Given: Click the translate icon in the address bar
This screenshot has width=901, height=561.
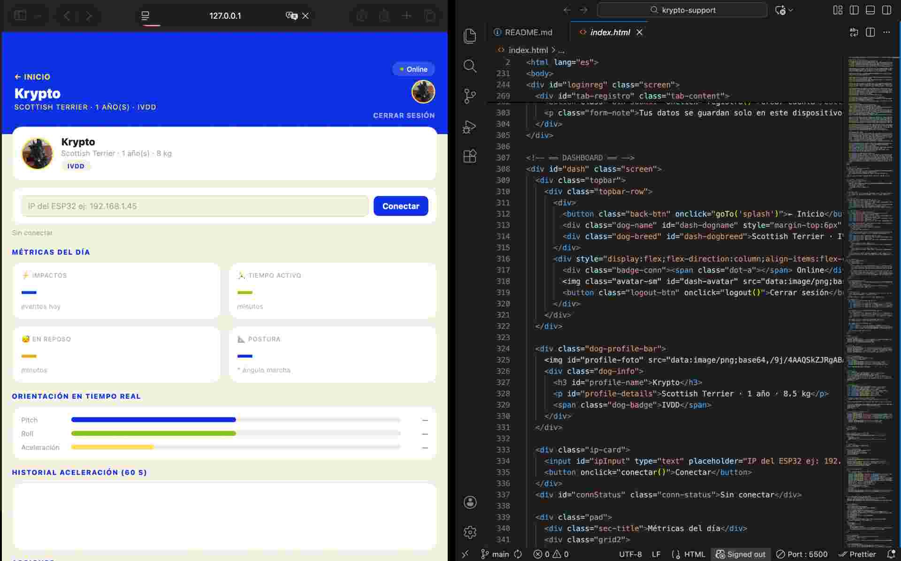Looking at the screenshot, I should pos(291,16).
